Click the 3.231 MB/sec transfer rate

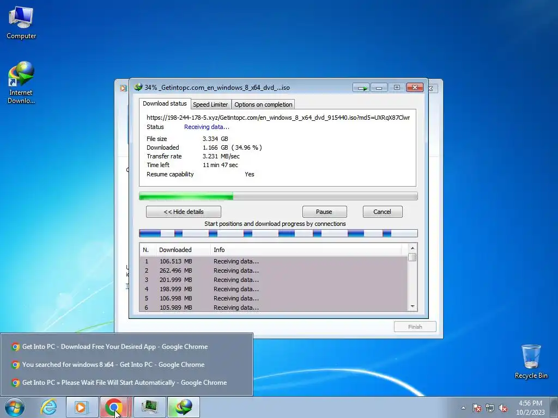[x=221, y=156]
